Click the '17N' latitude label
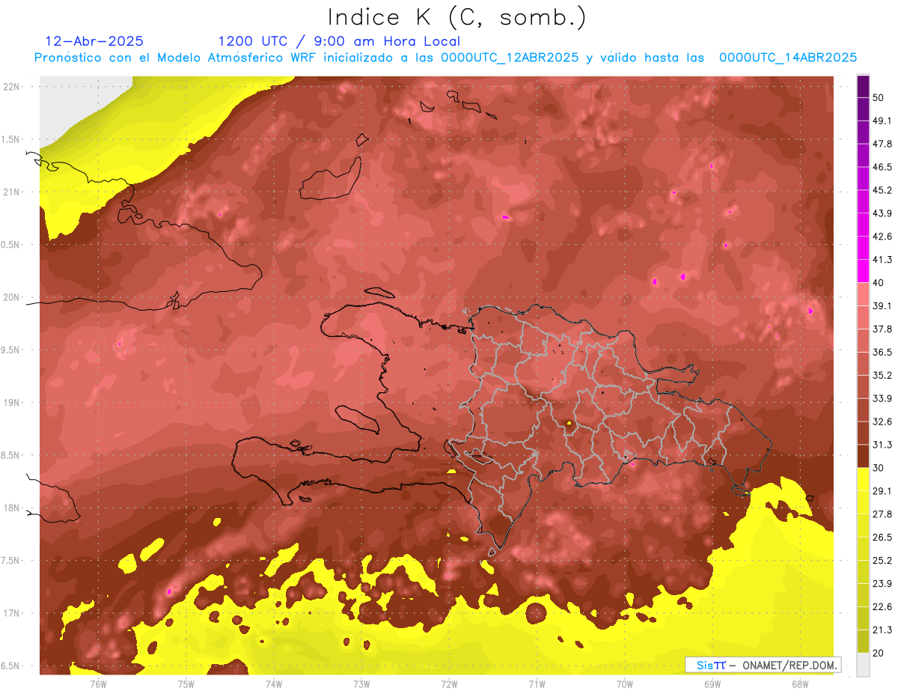This screenshot has width=898, height=694. tap(11, 613)
